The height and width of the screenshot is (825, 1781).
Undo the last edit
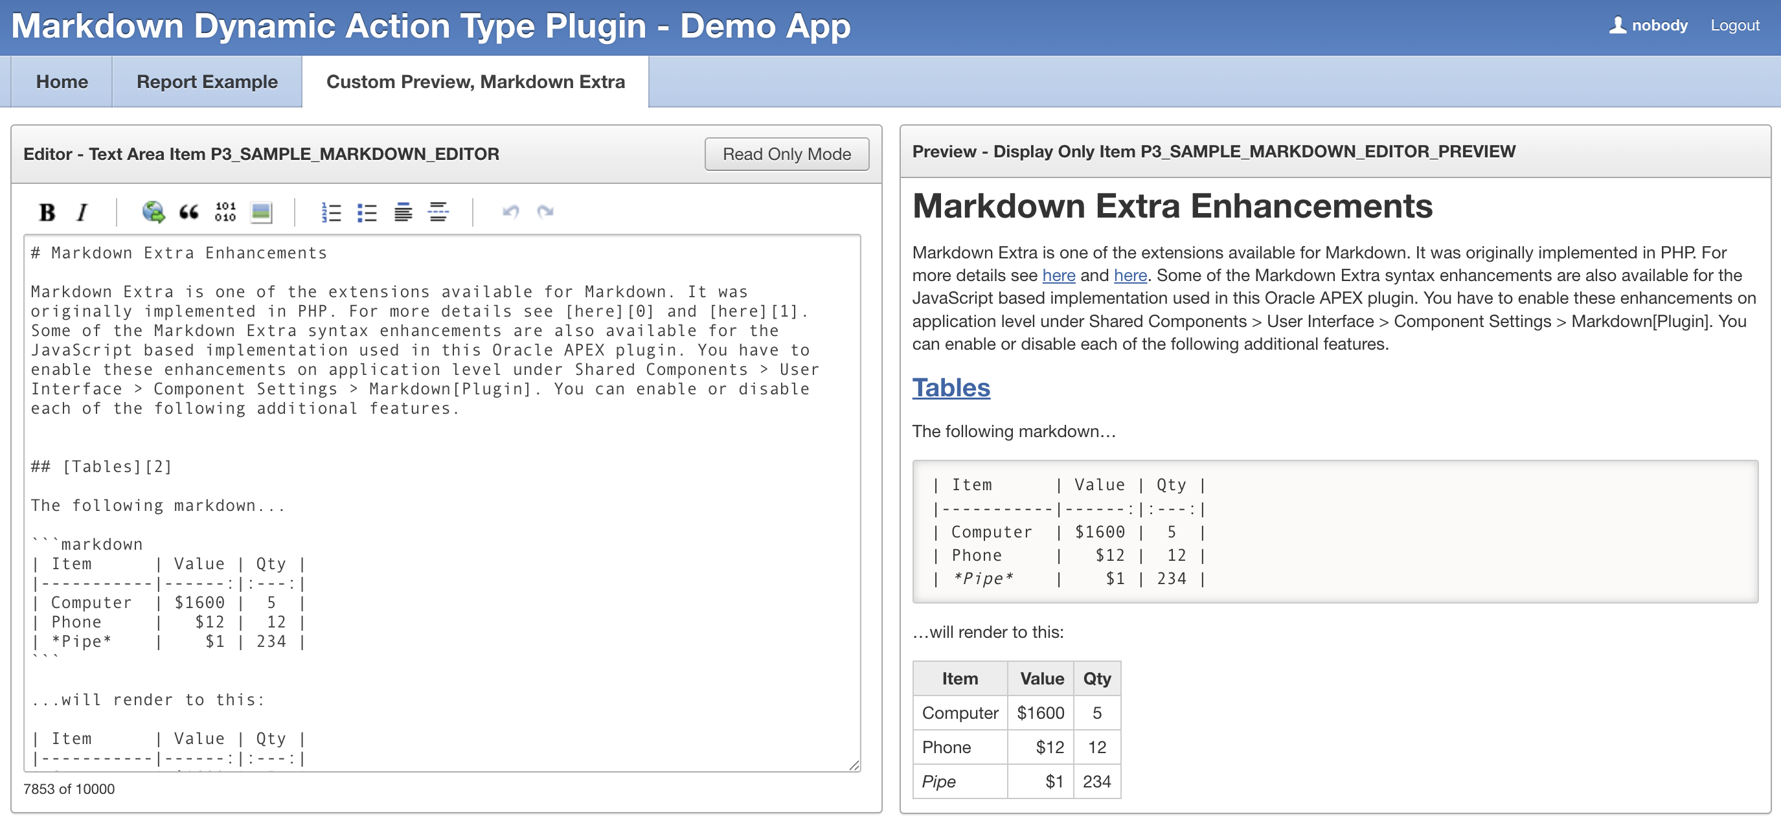pos(511,212)
